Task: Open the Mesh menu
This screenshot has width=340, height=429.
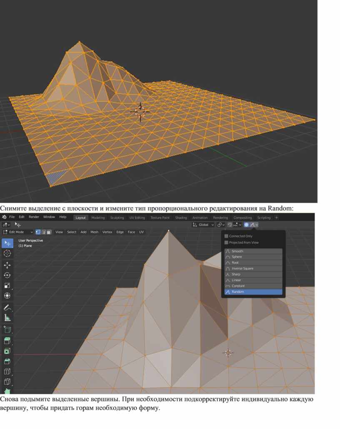Action: (x=94, y=232)
